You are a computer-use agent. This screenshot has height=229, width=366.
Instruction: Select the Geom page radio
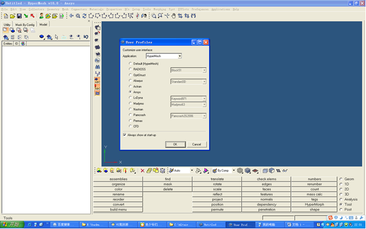pyautogui.click(x=341, y=179)
